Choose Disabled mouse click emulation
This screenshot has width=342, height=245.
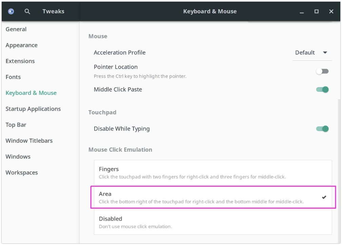click(213, 222)
